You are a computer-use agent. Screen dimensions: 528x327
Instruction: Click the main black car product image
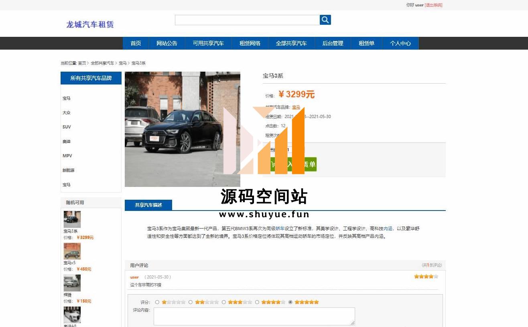183,129
